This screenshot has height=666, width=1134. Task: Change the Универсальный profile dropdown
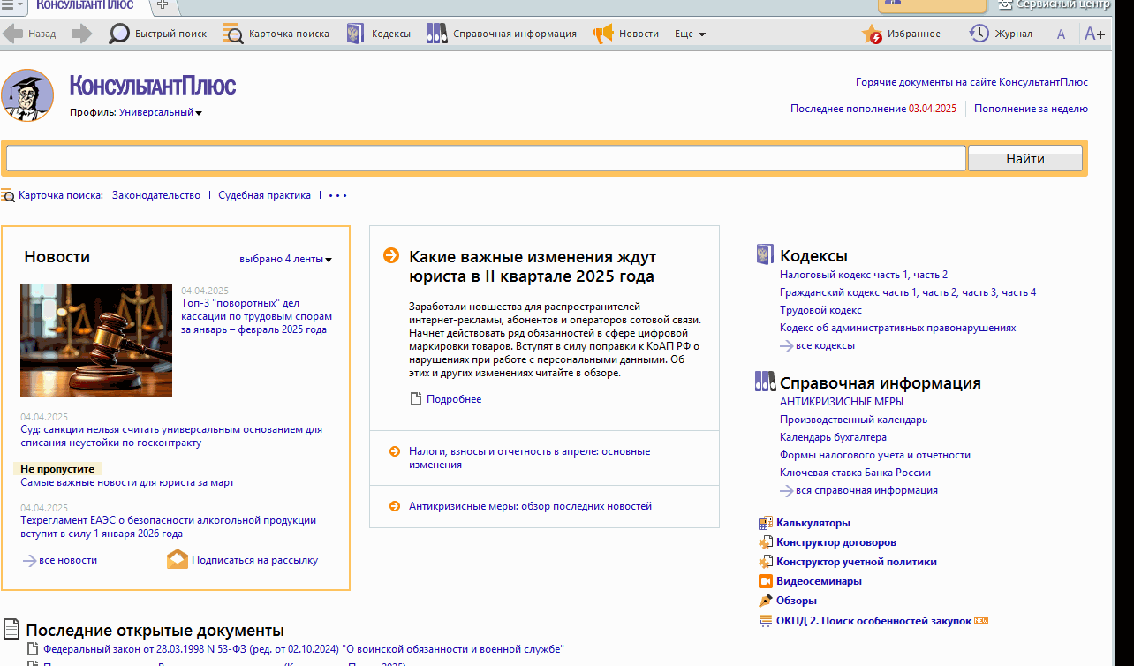coord(161,112)
